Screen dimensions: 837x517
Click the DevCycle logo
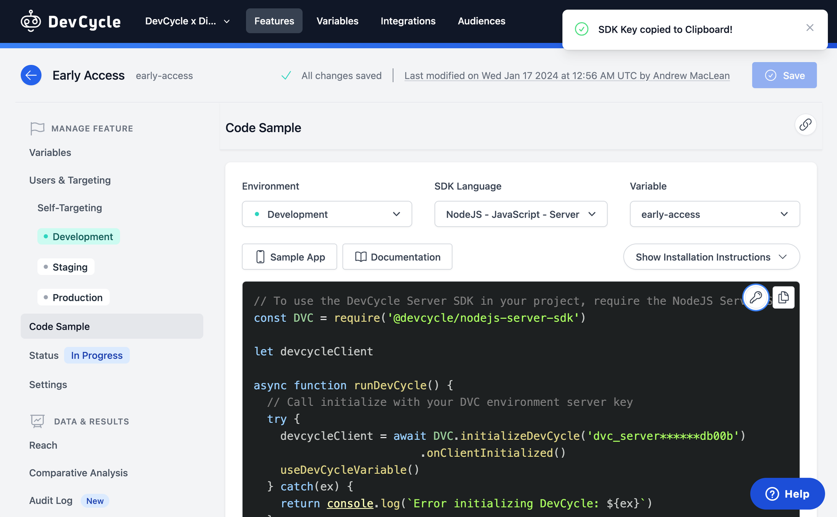pos(71,21)
